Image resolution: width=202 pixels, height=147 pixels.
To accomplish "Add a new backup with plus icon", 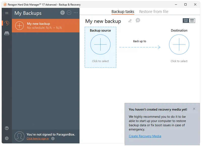I will coord(62,13).
